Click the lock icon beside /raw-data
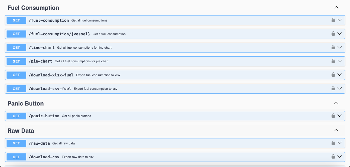This screenshot has width=350, height=167. [333, 143]
